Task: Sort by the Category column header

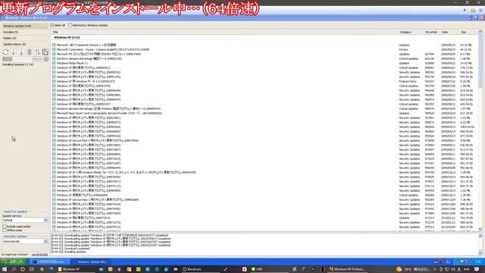Action: [x=411, y=32]
